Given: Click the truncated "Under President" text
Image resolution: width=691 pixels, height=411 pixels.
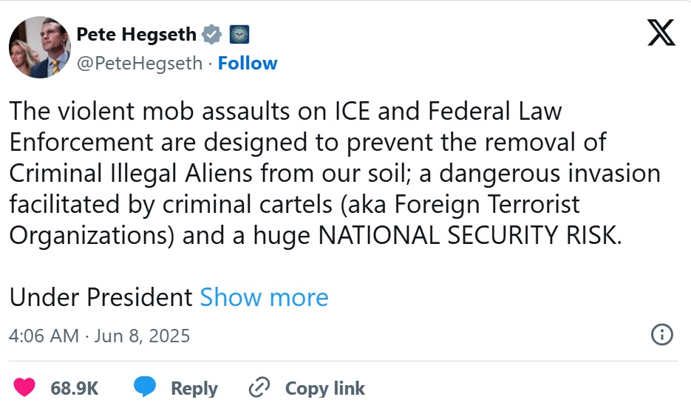Looking at the screenshot, I should (x=101, y=297).
